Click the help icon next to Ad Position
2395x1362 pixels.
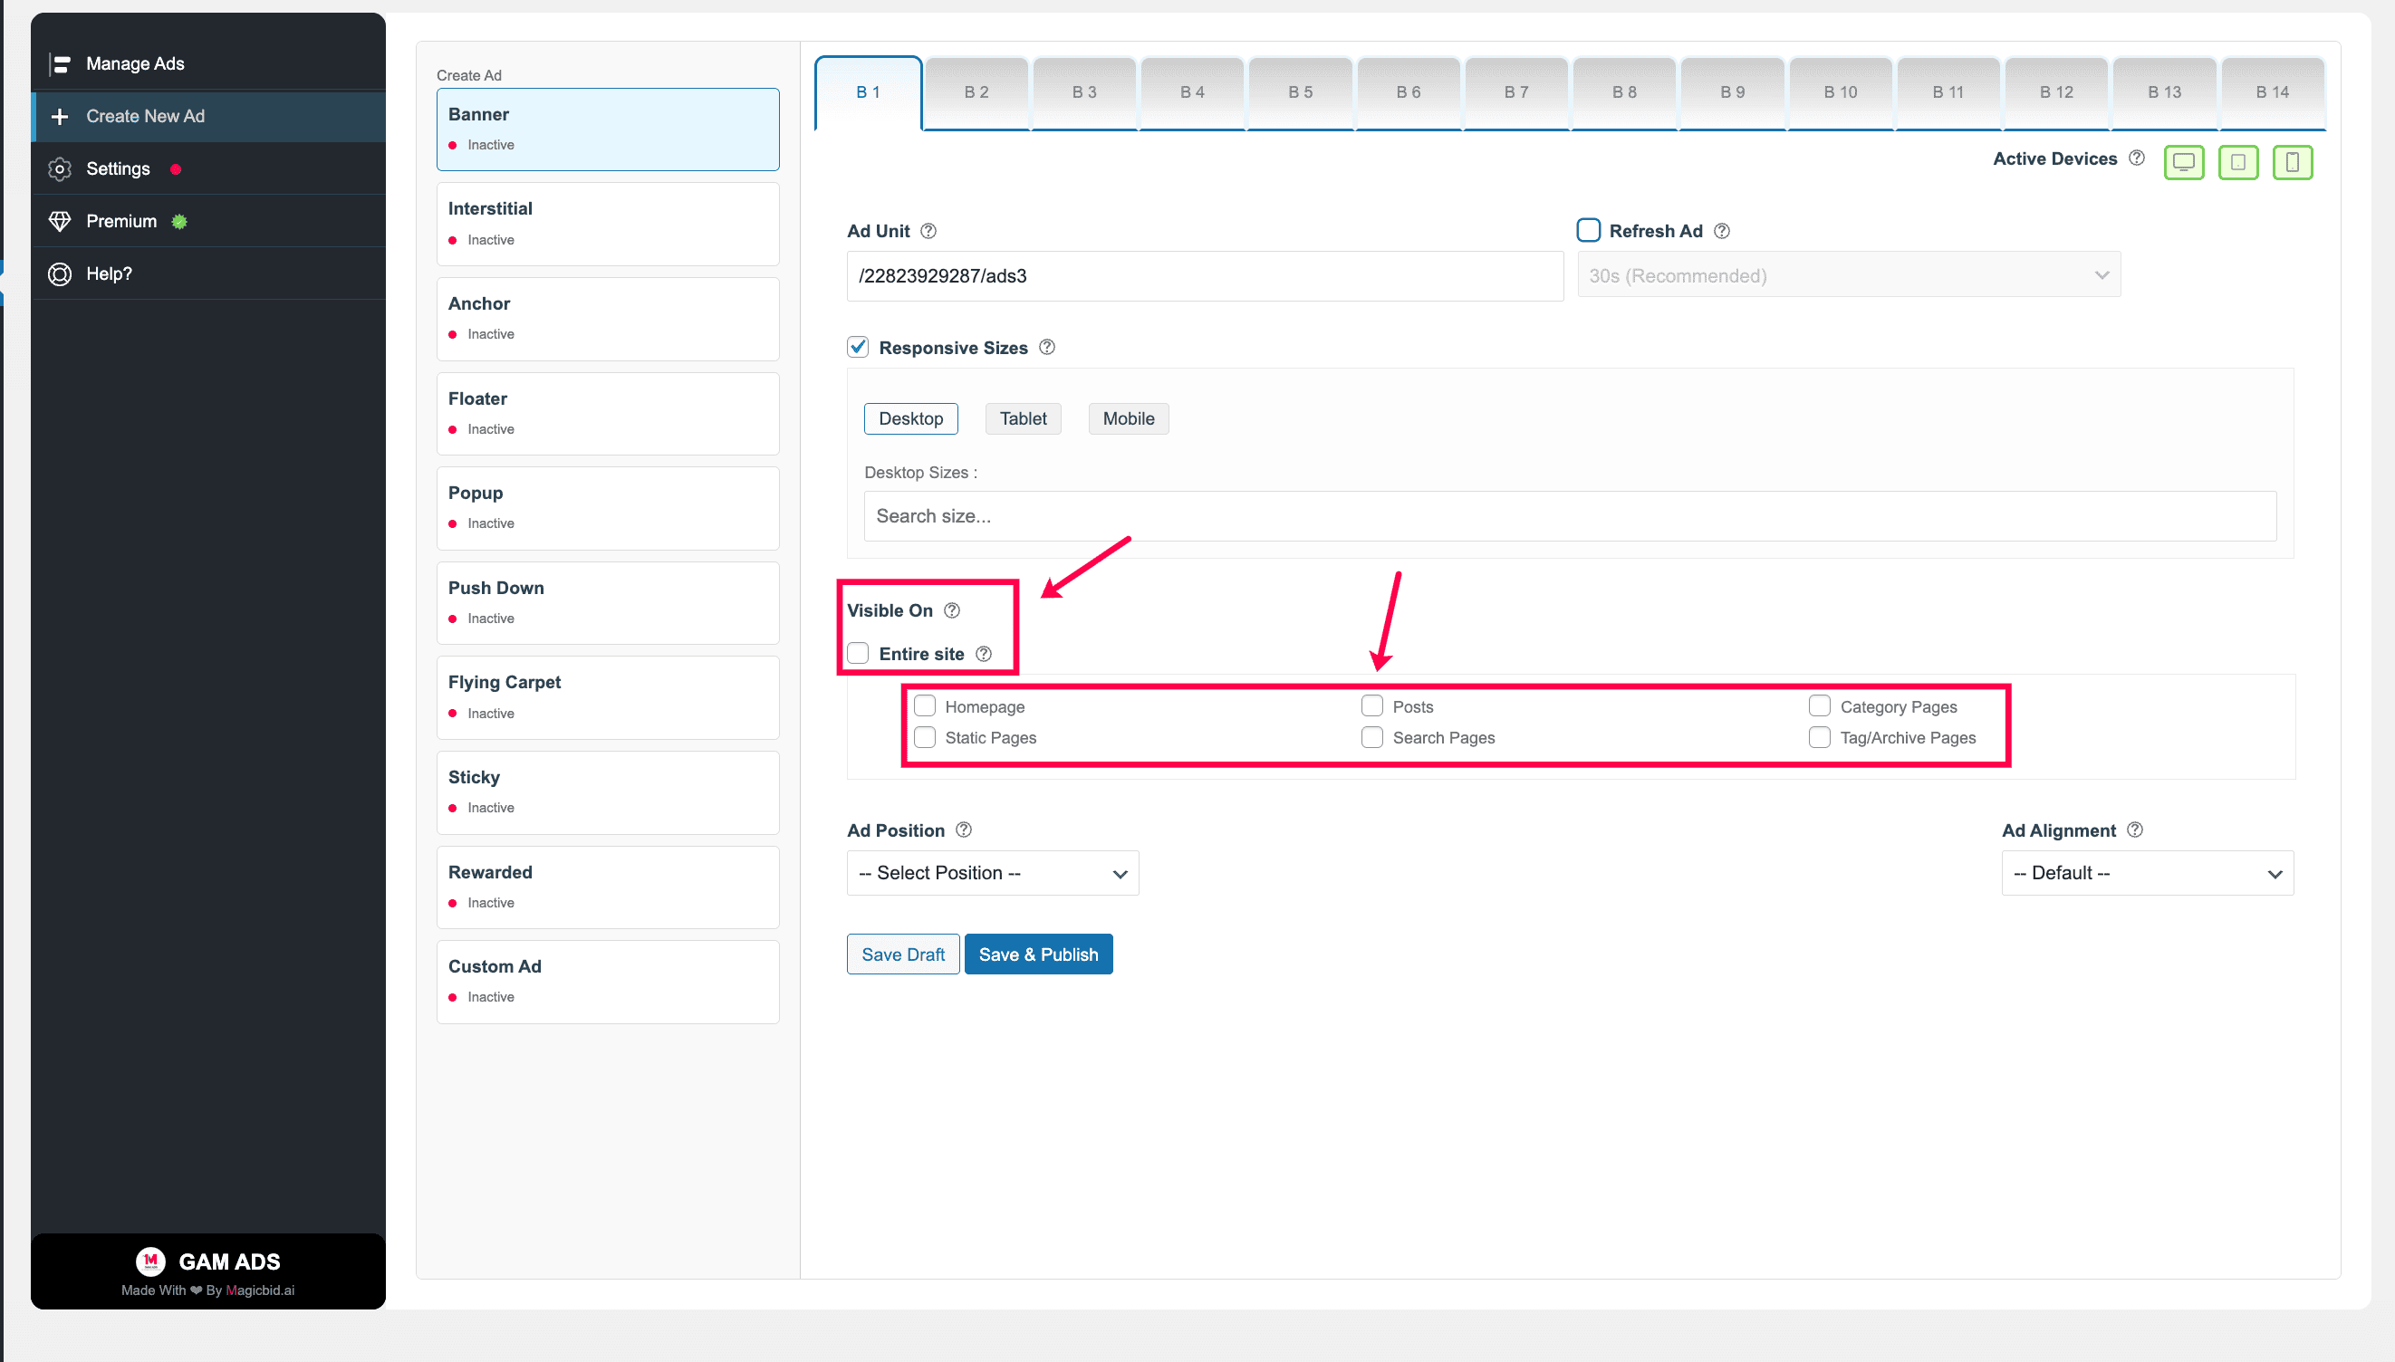[x=964, y=830]
